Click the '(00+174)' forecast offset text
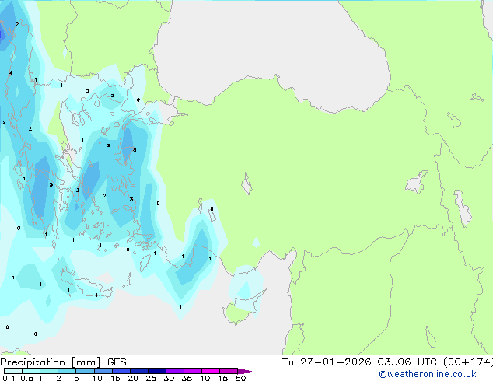Viewport: 493px width, 381px height. (x=468, y=362)
